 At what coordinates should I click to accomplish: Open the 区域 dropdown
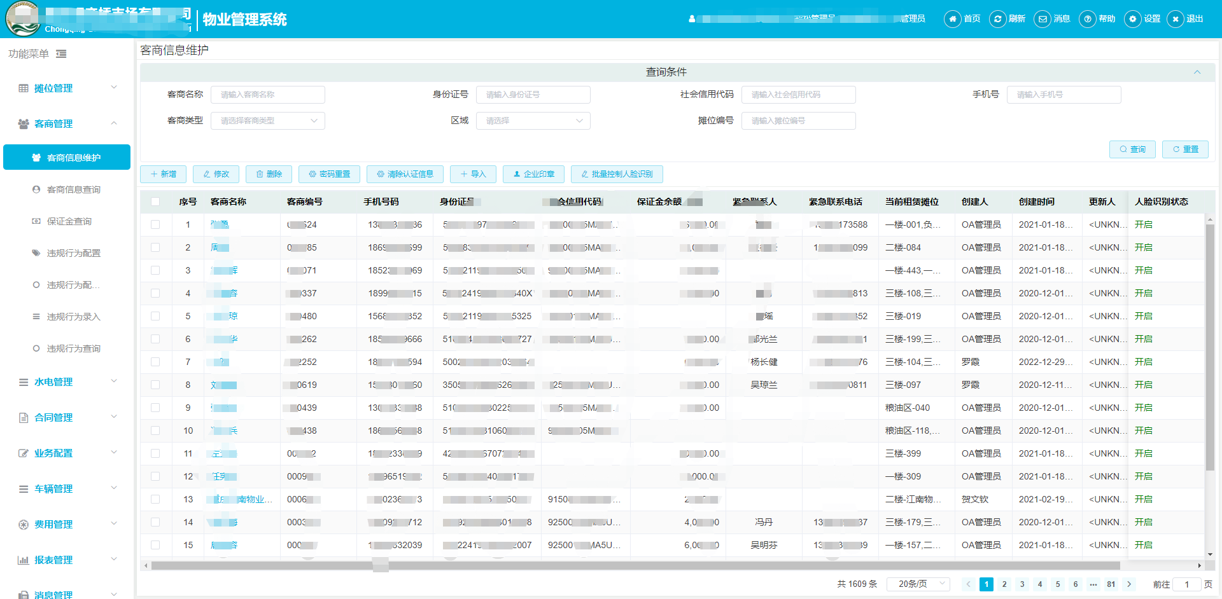533,121
